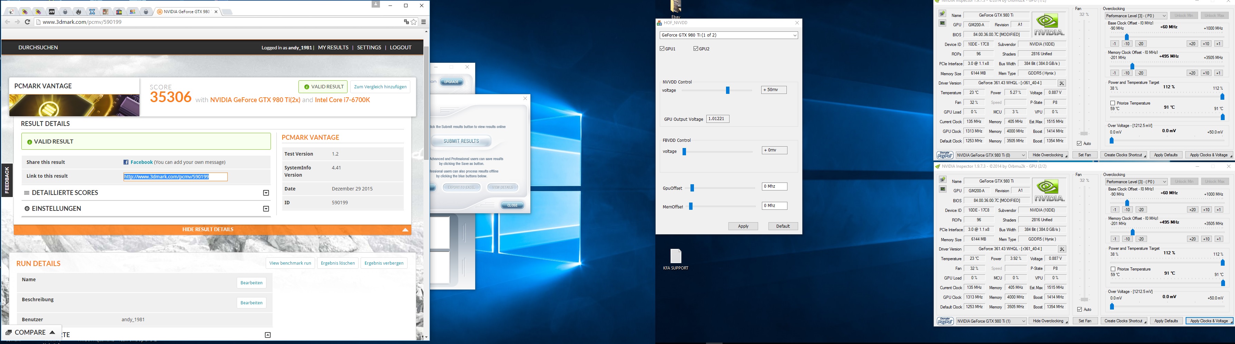
Task: Open SETTINGS in site navigation
Action: point(369,47)
